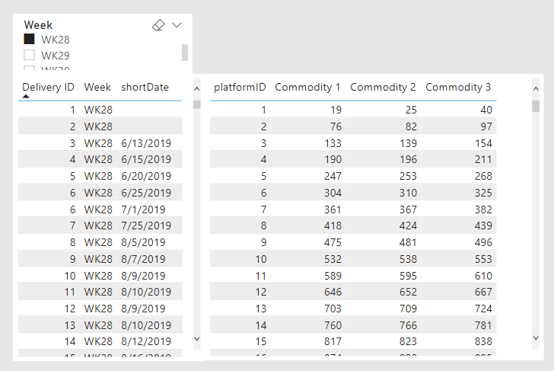Select Commodity 2 value 652

[409, 292]
